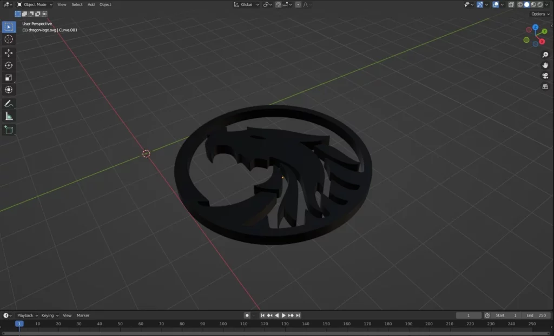Switch to wireframe viewport shading
Screen dimensions: 554x336
point(520,4)
